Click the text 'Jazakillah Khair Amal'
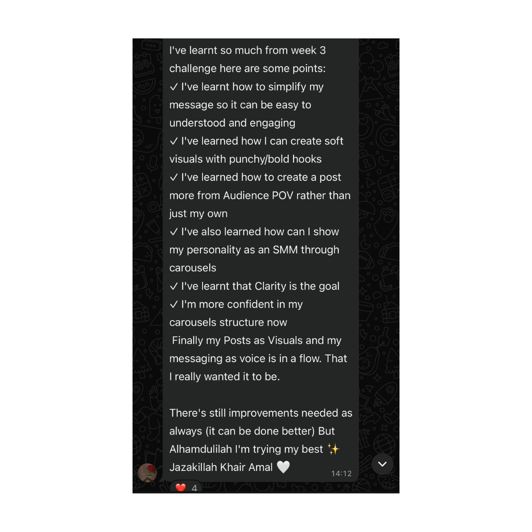Screen dimensions: 532x532 [x=221, y=467]
